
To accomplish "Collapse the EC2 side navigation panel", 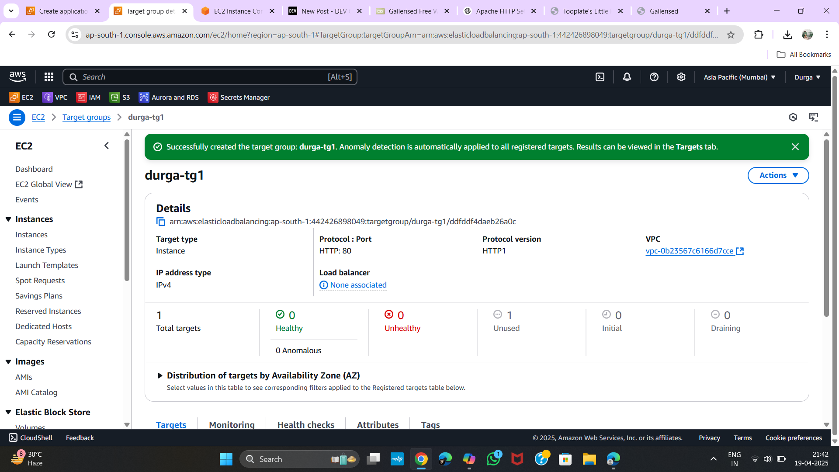I will [107, 146].
